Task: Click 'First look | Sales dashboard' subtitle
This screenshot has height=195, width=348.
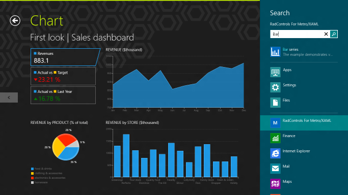Action: pos(82,38)
